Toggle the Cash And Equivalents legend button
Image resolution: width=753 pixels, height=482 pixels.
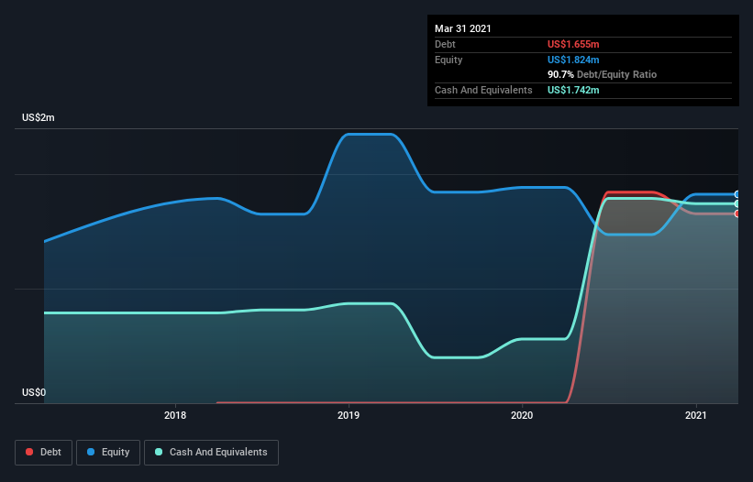pyautogui.click(x=211, y=453)
